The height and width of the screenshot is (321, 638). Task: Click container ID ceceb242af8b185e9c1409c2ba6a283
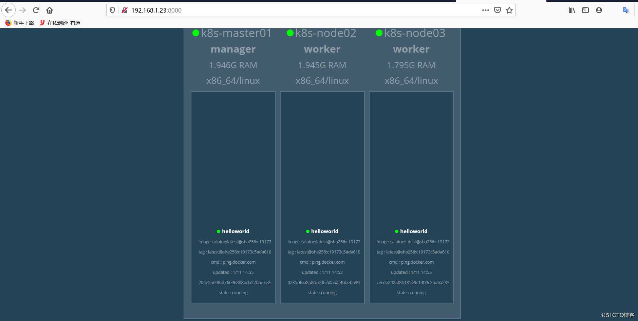pos(413,283)
